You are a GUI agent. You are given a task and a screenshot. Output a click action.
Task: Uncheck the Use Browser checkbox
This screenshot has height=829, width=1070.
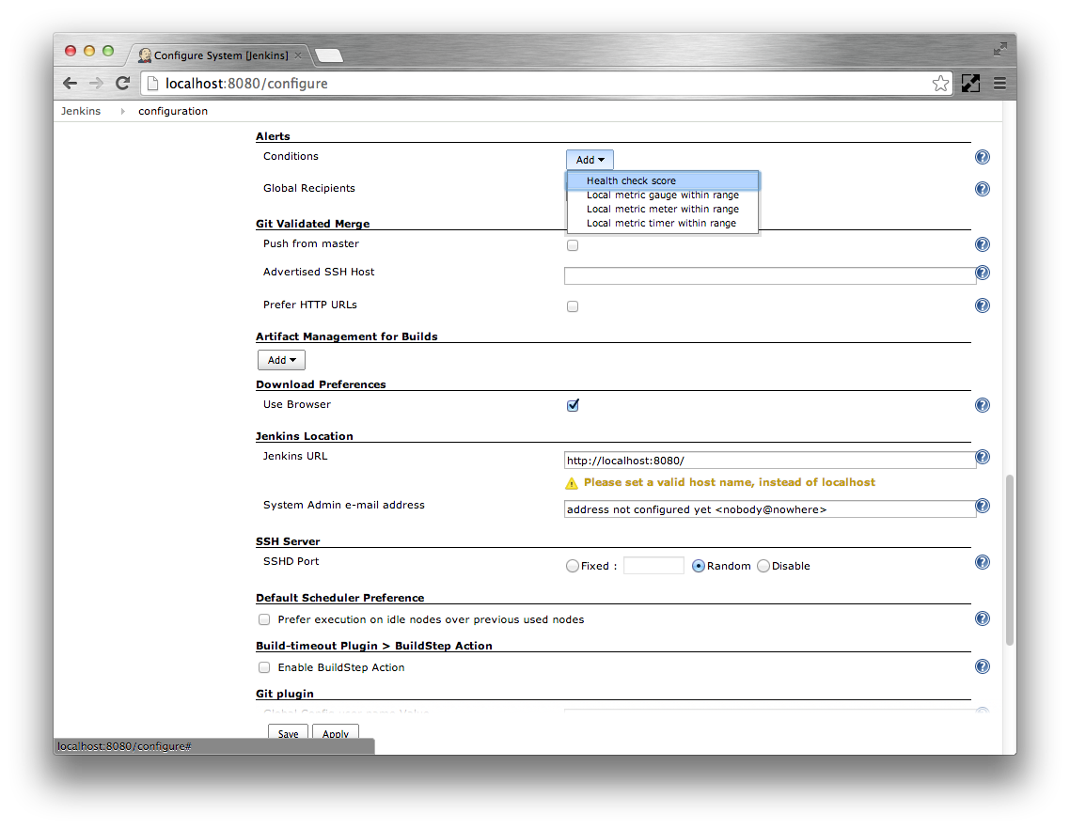573,405
